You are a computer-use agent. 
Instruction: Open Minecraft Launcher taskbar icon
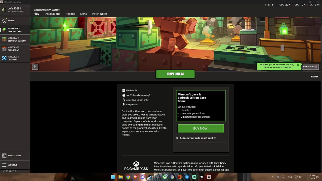click(x=209, y=177)
